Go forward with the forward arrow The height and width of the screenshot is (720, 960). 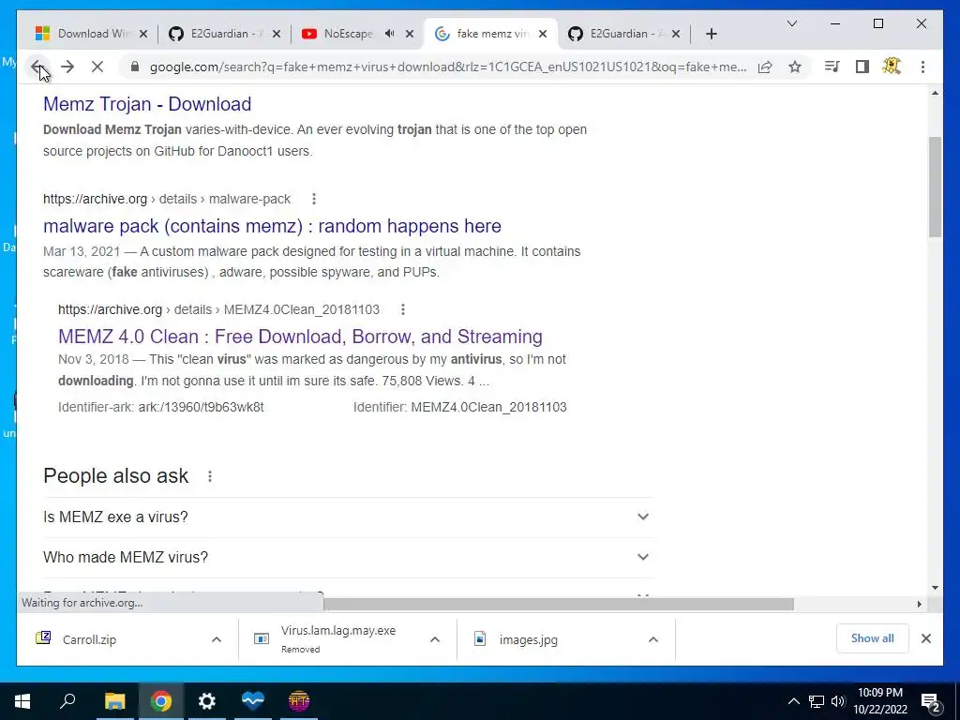point(67,67)
